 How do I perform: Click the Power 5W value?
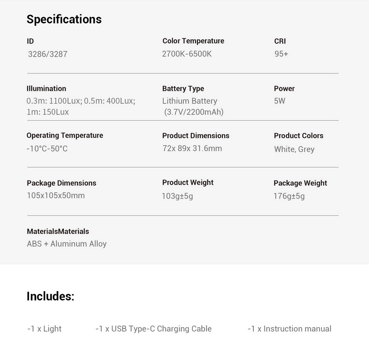pos(280,101)
